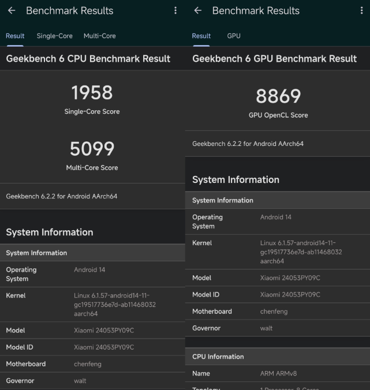The width and height of the screenshot is (370, 390).
Task: Tap the 5099 multi-core score value
Action: click(x=92, y=149)
